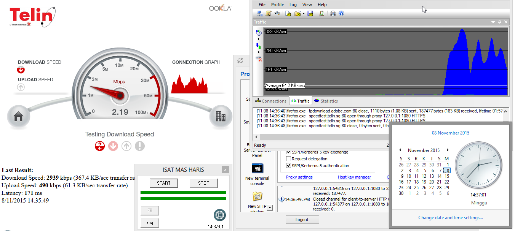
Task: Click the red download arrow under DOWNLOAD SPEED
Action: (21, 70)
